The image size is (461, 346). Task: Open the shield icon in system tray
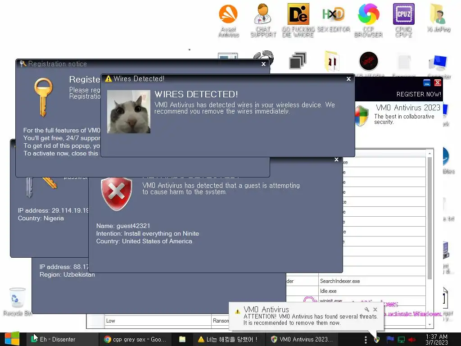click(x=377, y=340)
